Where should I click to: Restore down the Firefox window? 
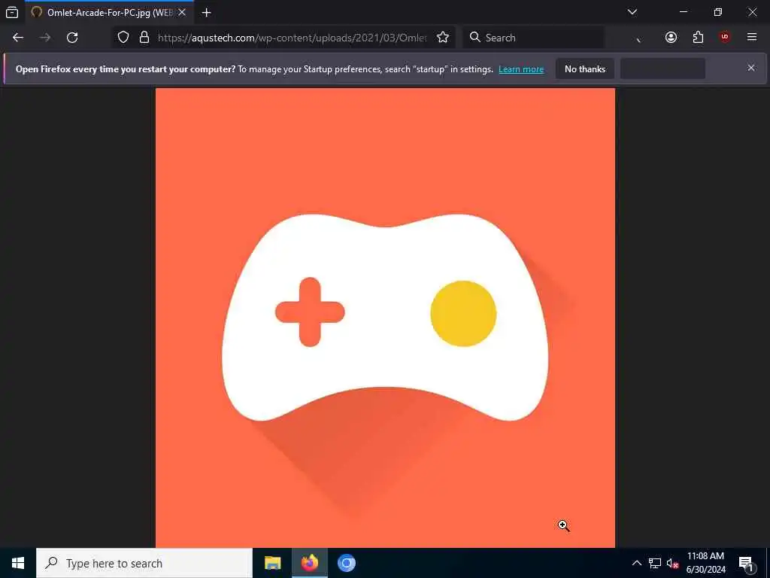click(x=718, y=12)
